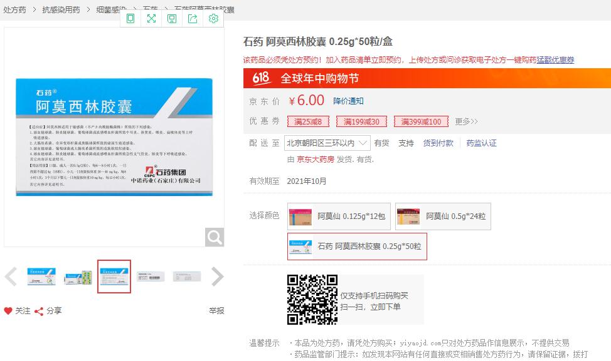
Task: Open 抗感染用药 breadcrumb category
Action: click(61, 10)
